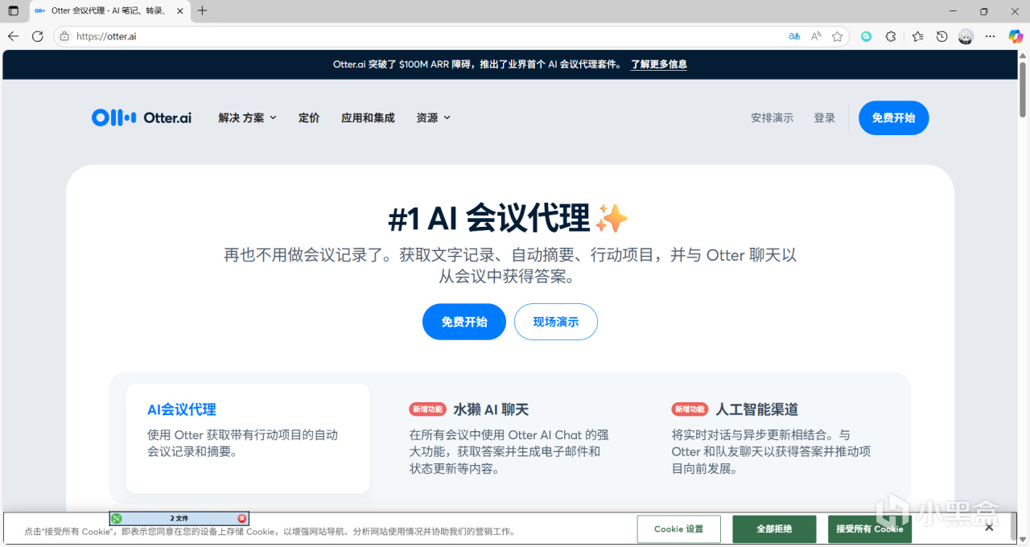Close the Otter tab
This screenshot has height=547, width=1030.
pyautogui.click(x=179, y=10)
